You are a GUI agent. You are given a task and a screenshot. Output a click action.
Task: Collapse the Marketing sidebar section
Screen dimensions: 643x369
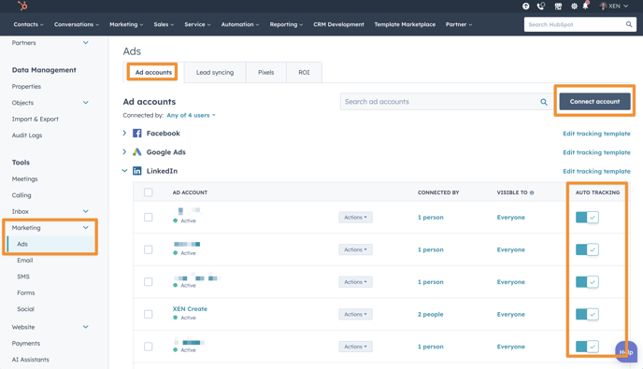(85, 228)
